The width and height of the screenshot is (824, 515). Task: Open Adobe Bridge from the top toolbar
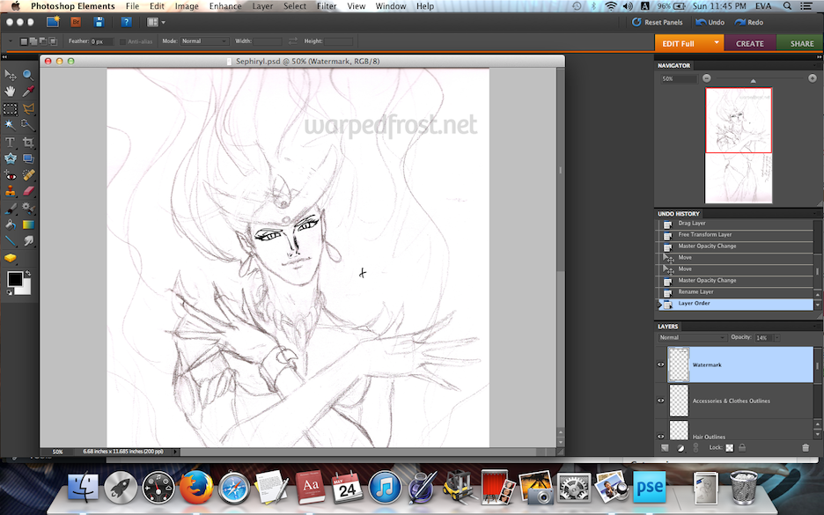[x=76, y=21]
